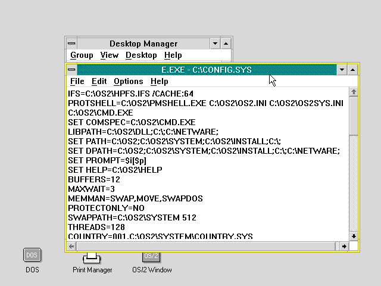The height and width of the screenshot is (286, 381).
Task: Open Edit menu in E.EXE editor
Action: tap(99, 81)
